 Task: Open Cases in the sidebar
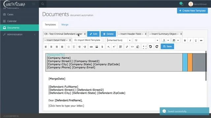coord(19,14)
